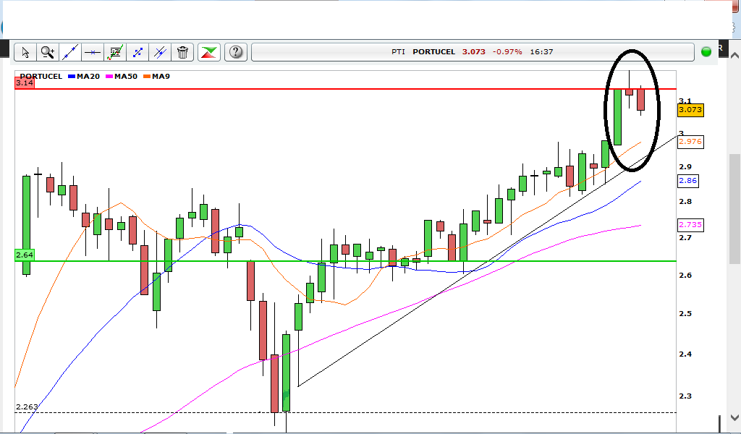This screenshot has width=741, height=434.
Task: Click the scroll up arrow on right
Action: coord(734,55)
